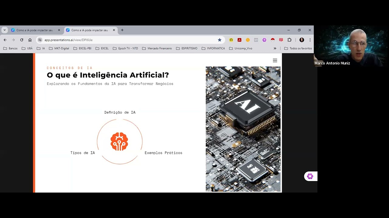Open the yellow headset extension icon
The height and width of the screenshot is (218, 389).
click(231, 40)
